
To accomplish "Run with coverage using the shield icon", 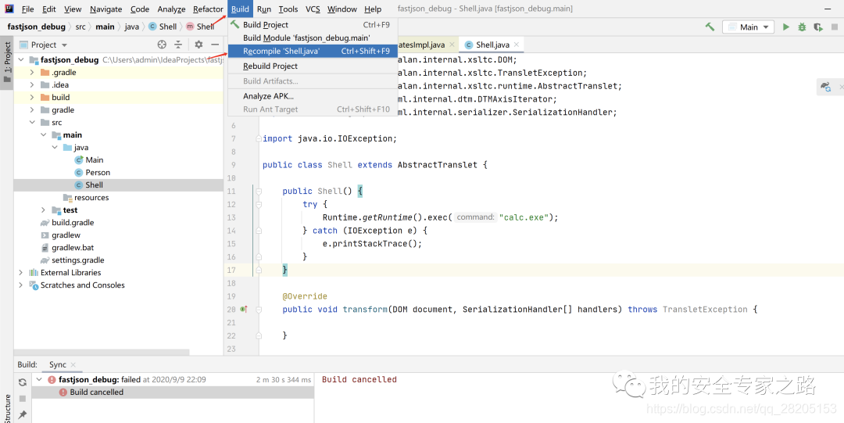I will pos(818,27).
